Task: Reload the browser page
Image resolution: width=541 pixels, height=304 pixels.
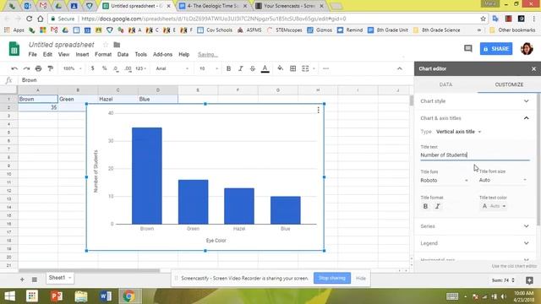Action: click(x=29, y=19)
